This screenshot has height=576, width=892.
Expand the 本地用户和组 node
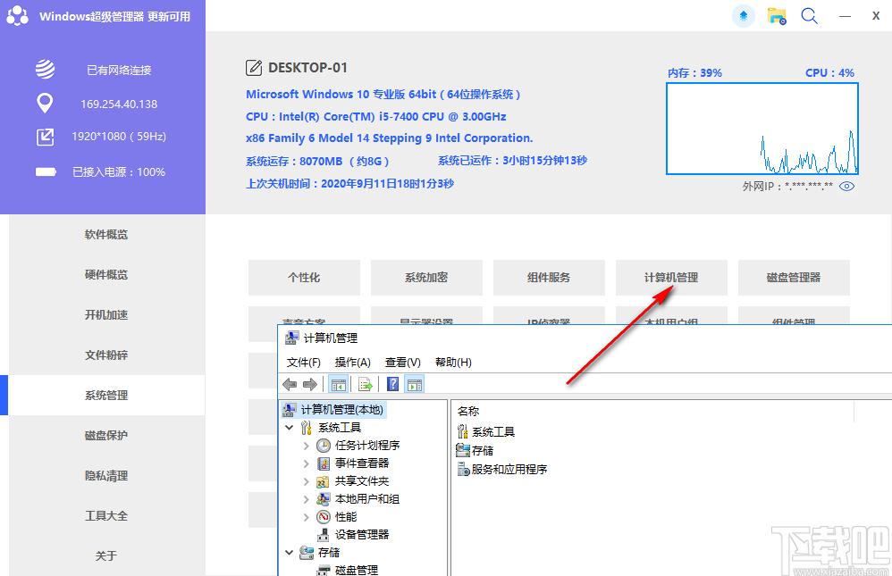click(x=306, y=499)
